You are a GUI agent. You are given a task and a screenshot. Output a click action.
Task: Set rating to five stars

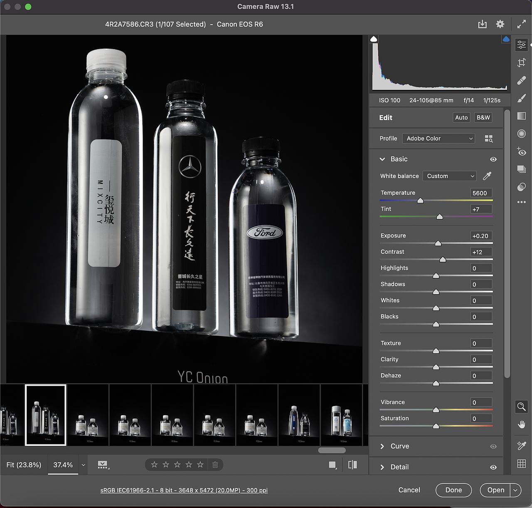[200, 465]
